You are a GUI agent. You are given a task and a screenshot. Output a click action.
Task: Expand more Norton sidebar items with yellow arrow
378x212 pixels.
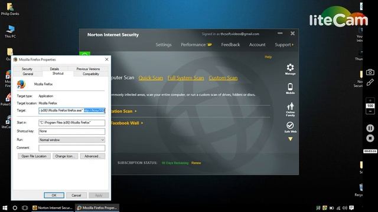pos(290,139)
